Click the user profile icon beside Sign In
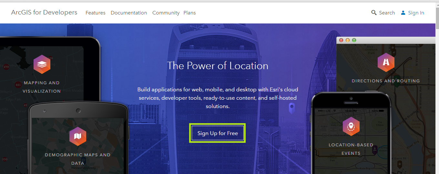This screenshot has height=174, width=439. [x=403, y=13]
